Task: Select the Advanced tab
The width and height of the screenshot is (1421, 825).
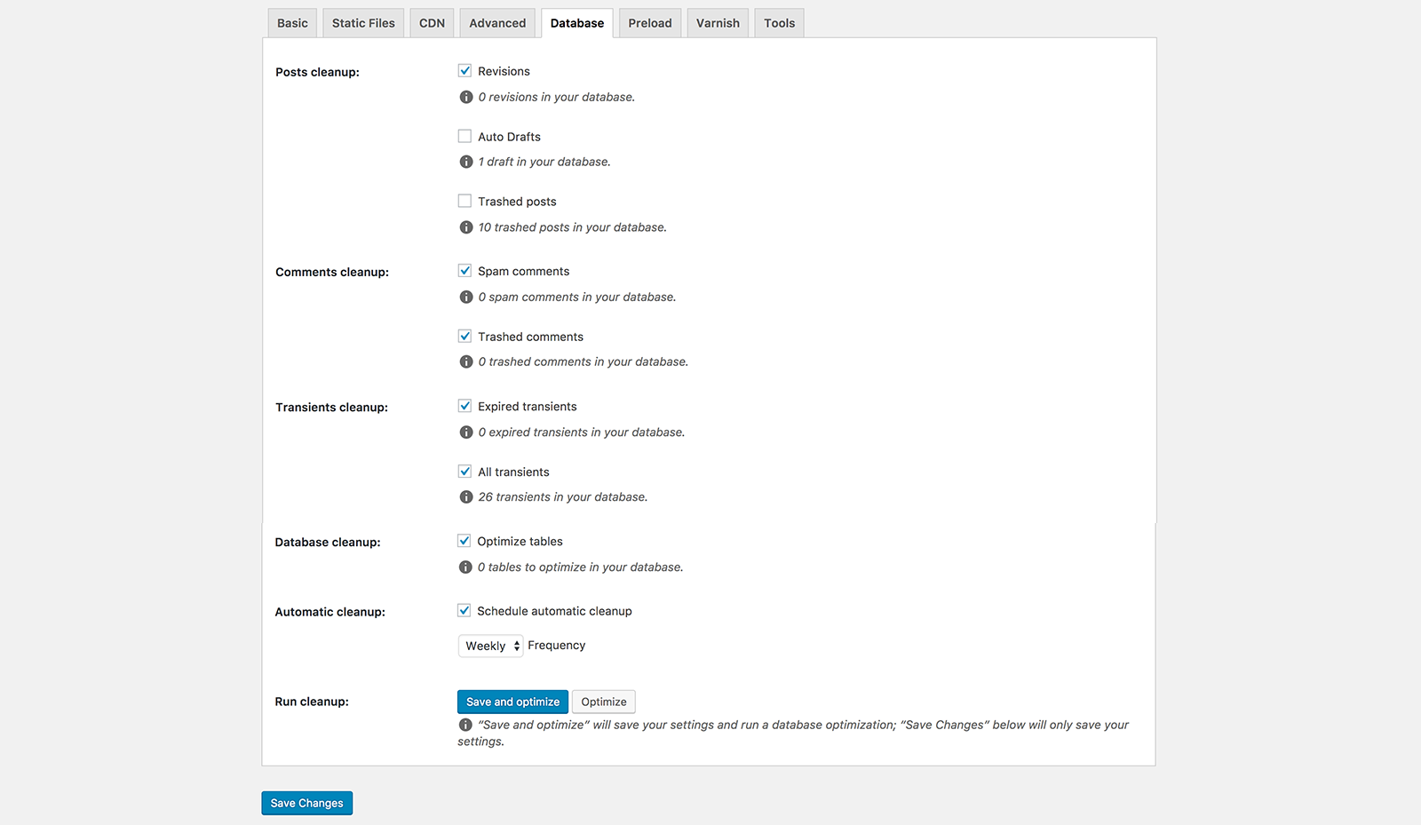Action: [497, 23]
